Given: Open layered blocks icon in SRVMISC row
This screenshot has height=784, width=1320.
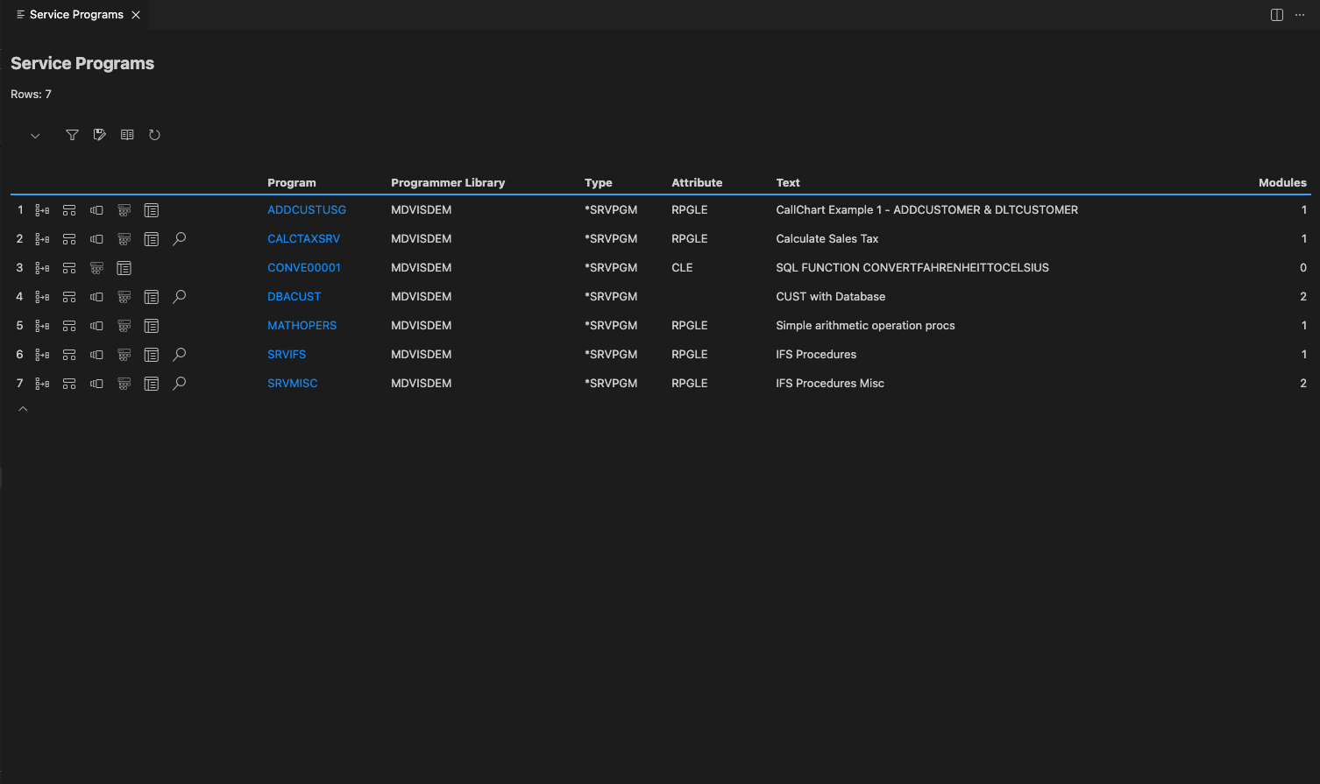Looking at the screenshot, I should (124, 384).
